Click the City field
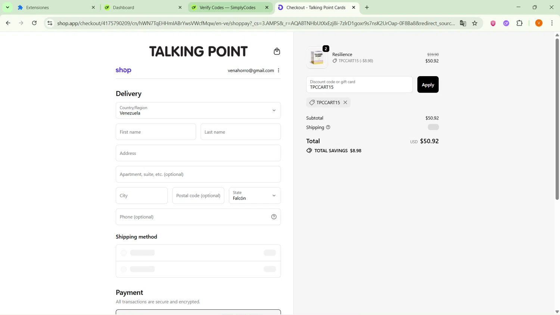Screen dimensions: 560x315 tap(141, 196)
